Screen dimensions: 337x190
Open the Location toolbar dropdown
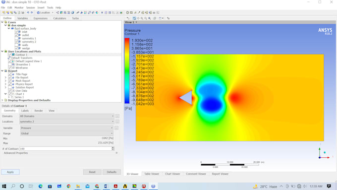tap(45, 12)
